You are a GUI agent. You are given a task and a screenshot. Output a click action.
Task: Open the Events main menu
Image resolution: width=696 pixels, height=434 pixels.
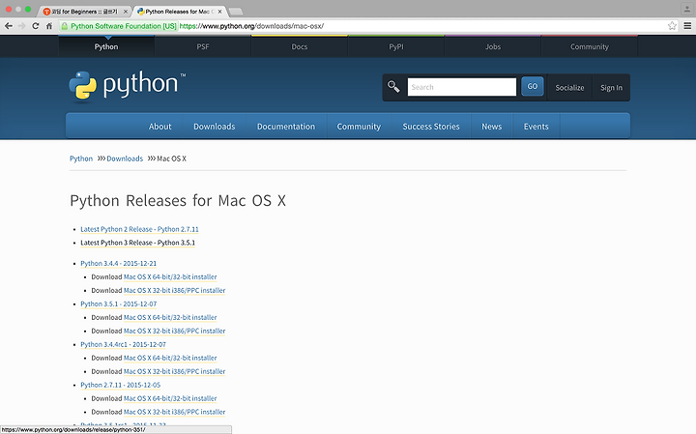536,127
